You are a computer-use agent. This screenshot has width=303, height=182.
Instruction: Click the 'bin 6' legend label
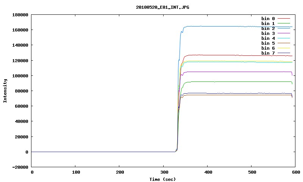268,48
